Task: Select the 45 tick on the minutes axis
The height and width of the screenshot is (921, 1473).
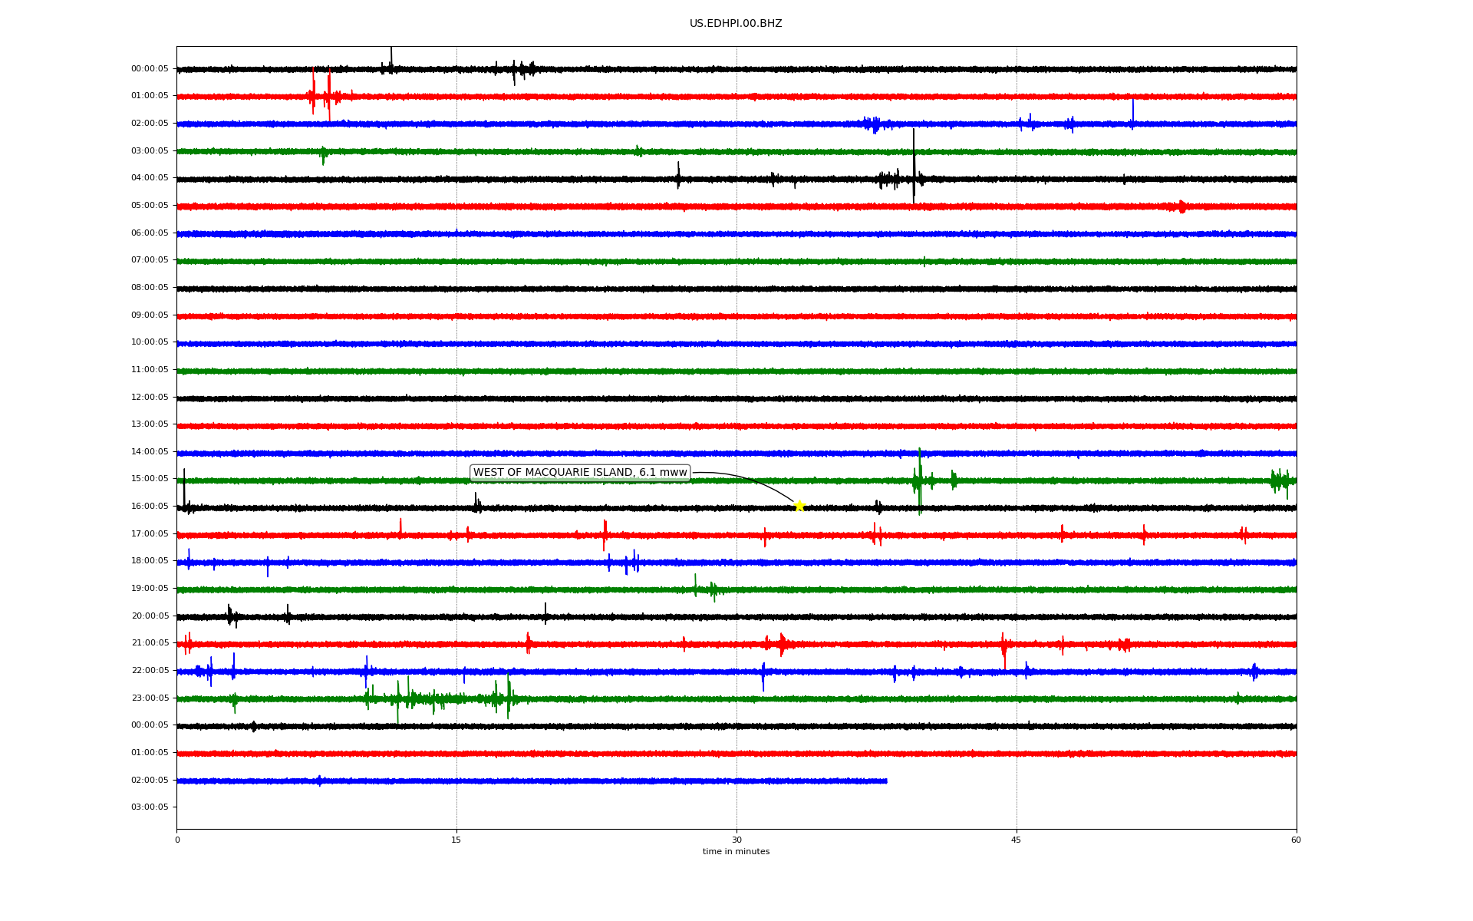Action: 1017,840
